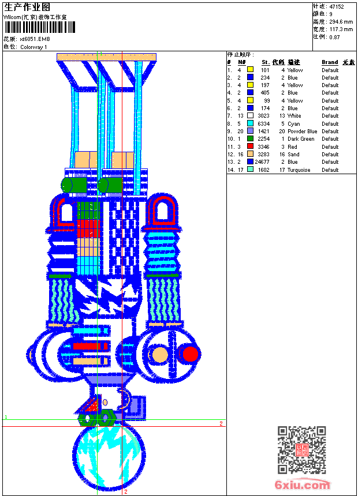The height and width of the screenshot is (496, 358).
Task: Click 'Default' brand in the Turquoise row
Action: tap(330, 170)
